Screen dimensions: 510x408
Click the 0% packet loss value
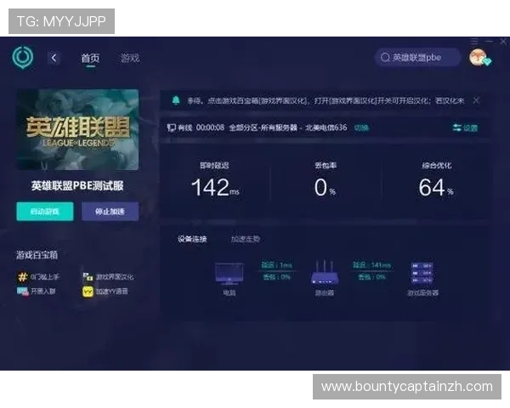[325, 187]
